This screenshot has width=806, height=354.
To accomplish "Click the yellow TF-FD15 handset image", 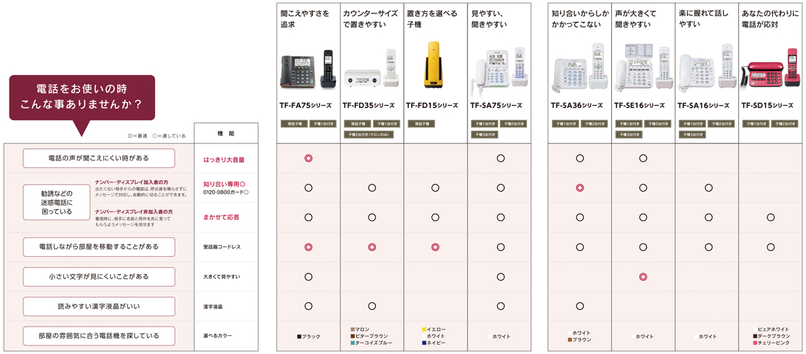I will point(432,66).
